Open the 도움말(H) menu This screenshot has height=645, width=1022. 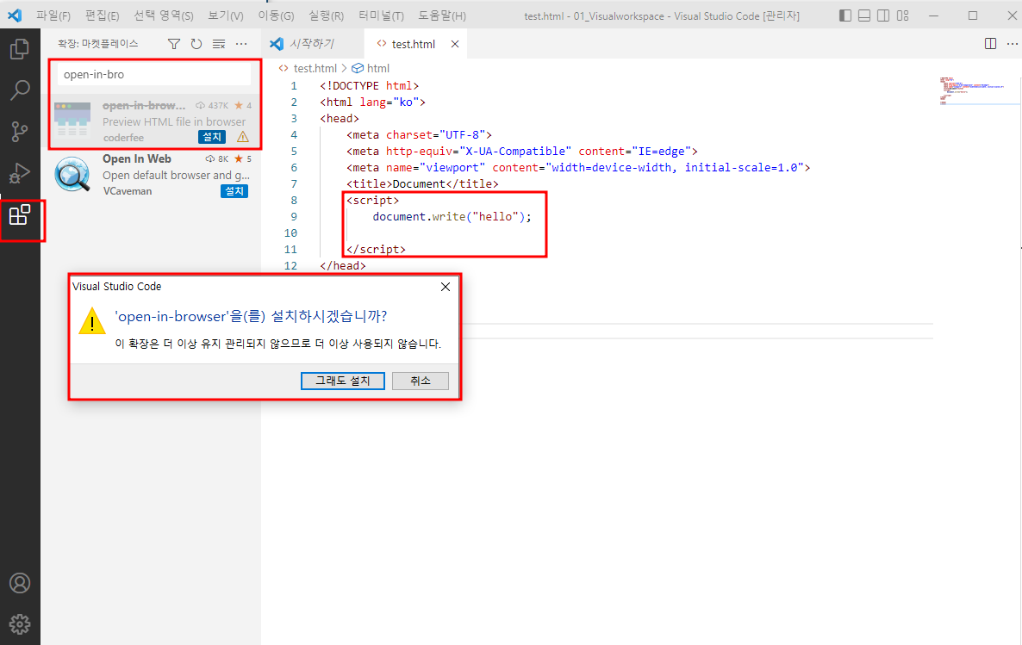coord(442,16)
